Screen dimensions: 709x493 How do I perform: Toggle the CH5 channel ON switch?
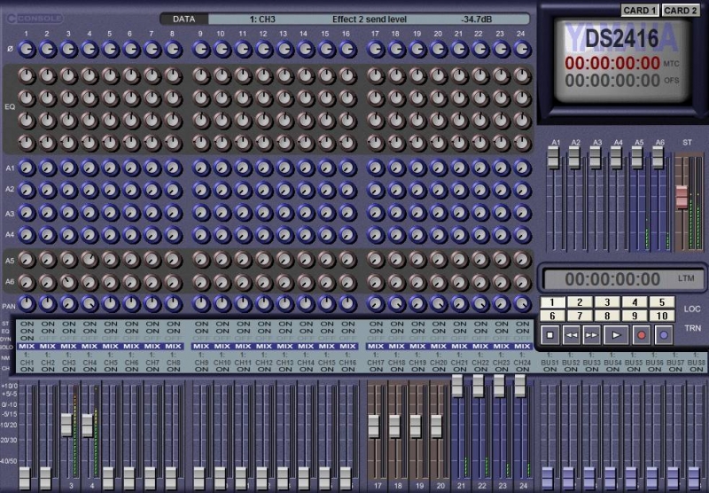click(x=111, y=370)
